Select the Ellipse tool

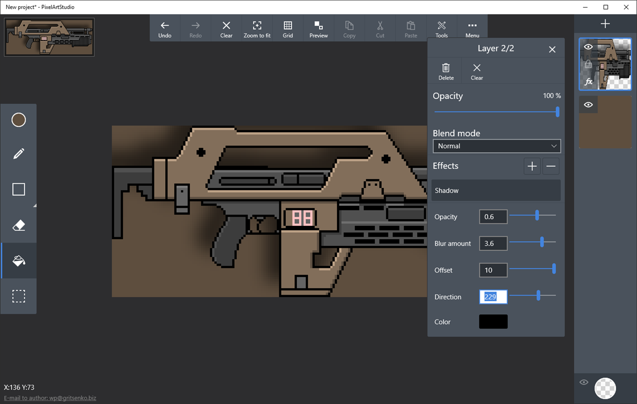click(18, 120)
